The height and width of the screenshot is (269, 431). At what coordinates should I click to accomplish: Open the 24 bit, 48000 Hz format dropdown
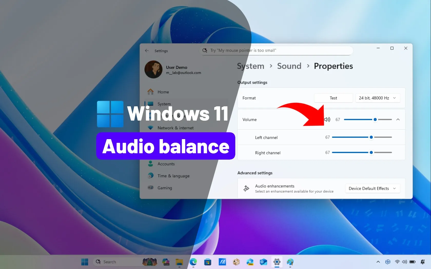pyautogui.click(x=377, y=98)
